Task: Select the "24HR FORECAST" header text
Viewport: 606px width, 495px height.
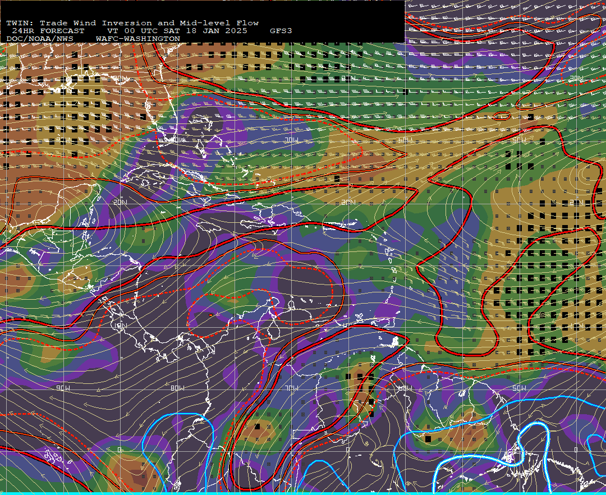Action: [x=48, y=31]
